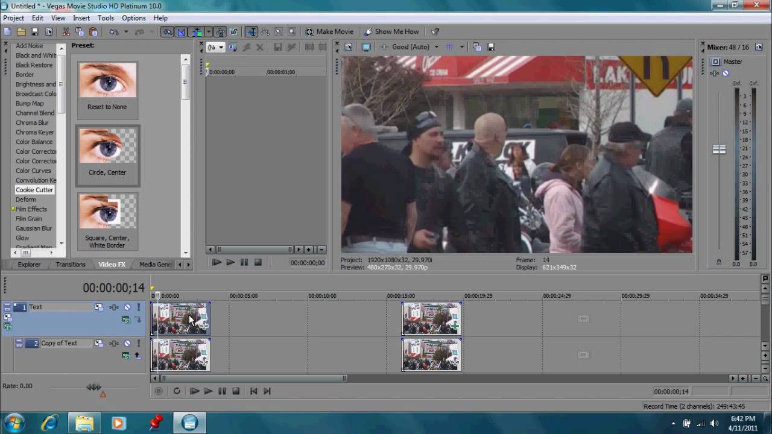Viewport: 772px width, 434px height.
Task: Open the Tools menu
Action: click(x=106, y=18)
